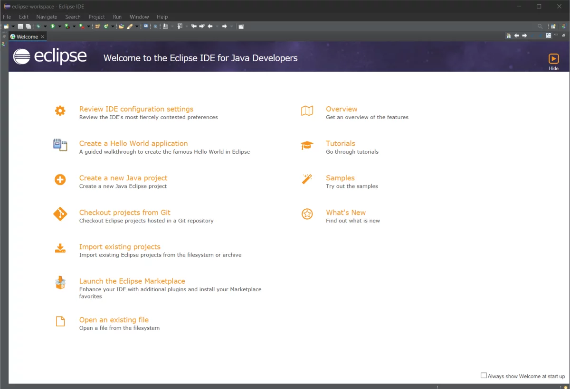Click the Save icon in the toolbar
570x389 pixels.
coord(20,27)
